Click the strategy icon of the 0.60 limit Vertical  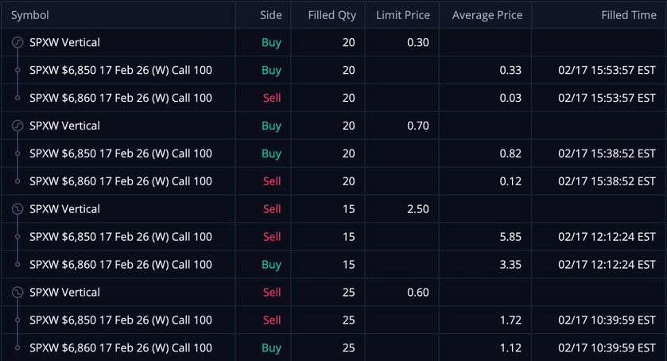click(x=17, y=293)
